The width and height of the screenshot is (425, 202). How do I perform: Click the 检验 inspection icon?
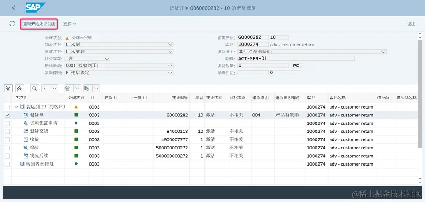click(26, 148)
